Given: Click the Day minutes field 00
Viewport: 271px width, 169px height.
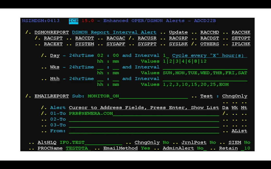Looking at the screenshot, I should (116, 56).
